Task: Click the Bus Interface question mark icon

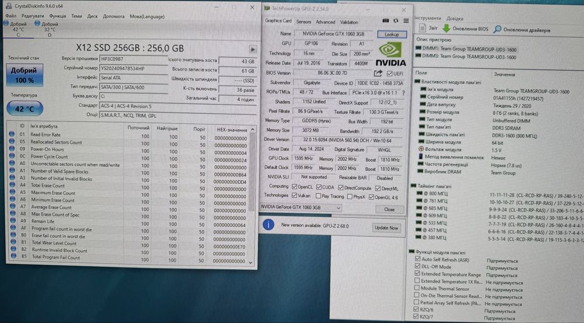Action: pyautogui.click(x=404, y=93)
